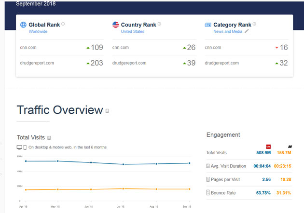Click the info icon beside Total Visits
This screenshot has width=304, height=213.
coord(49,138)
